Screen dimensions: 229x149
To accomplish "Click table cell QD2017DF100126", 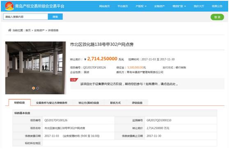I will (x=56, y=120).
